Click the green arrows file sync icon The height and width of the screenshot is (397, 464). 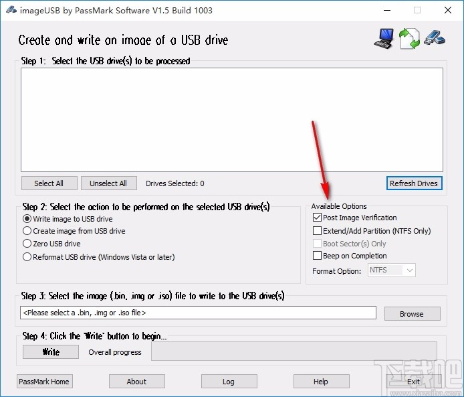[x=409, y=39]
